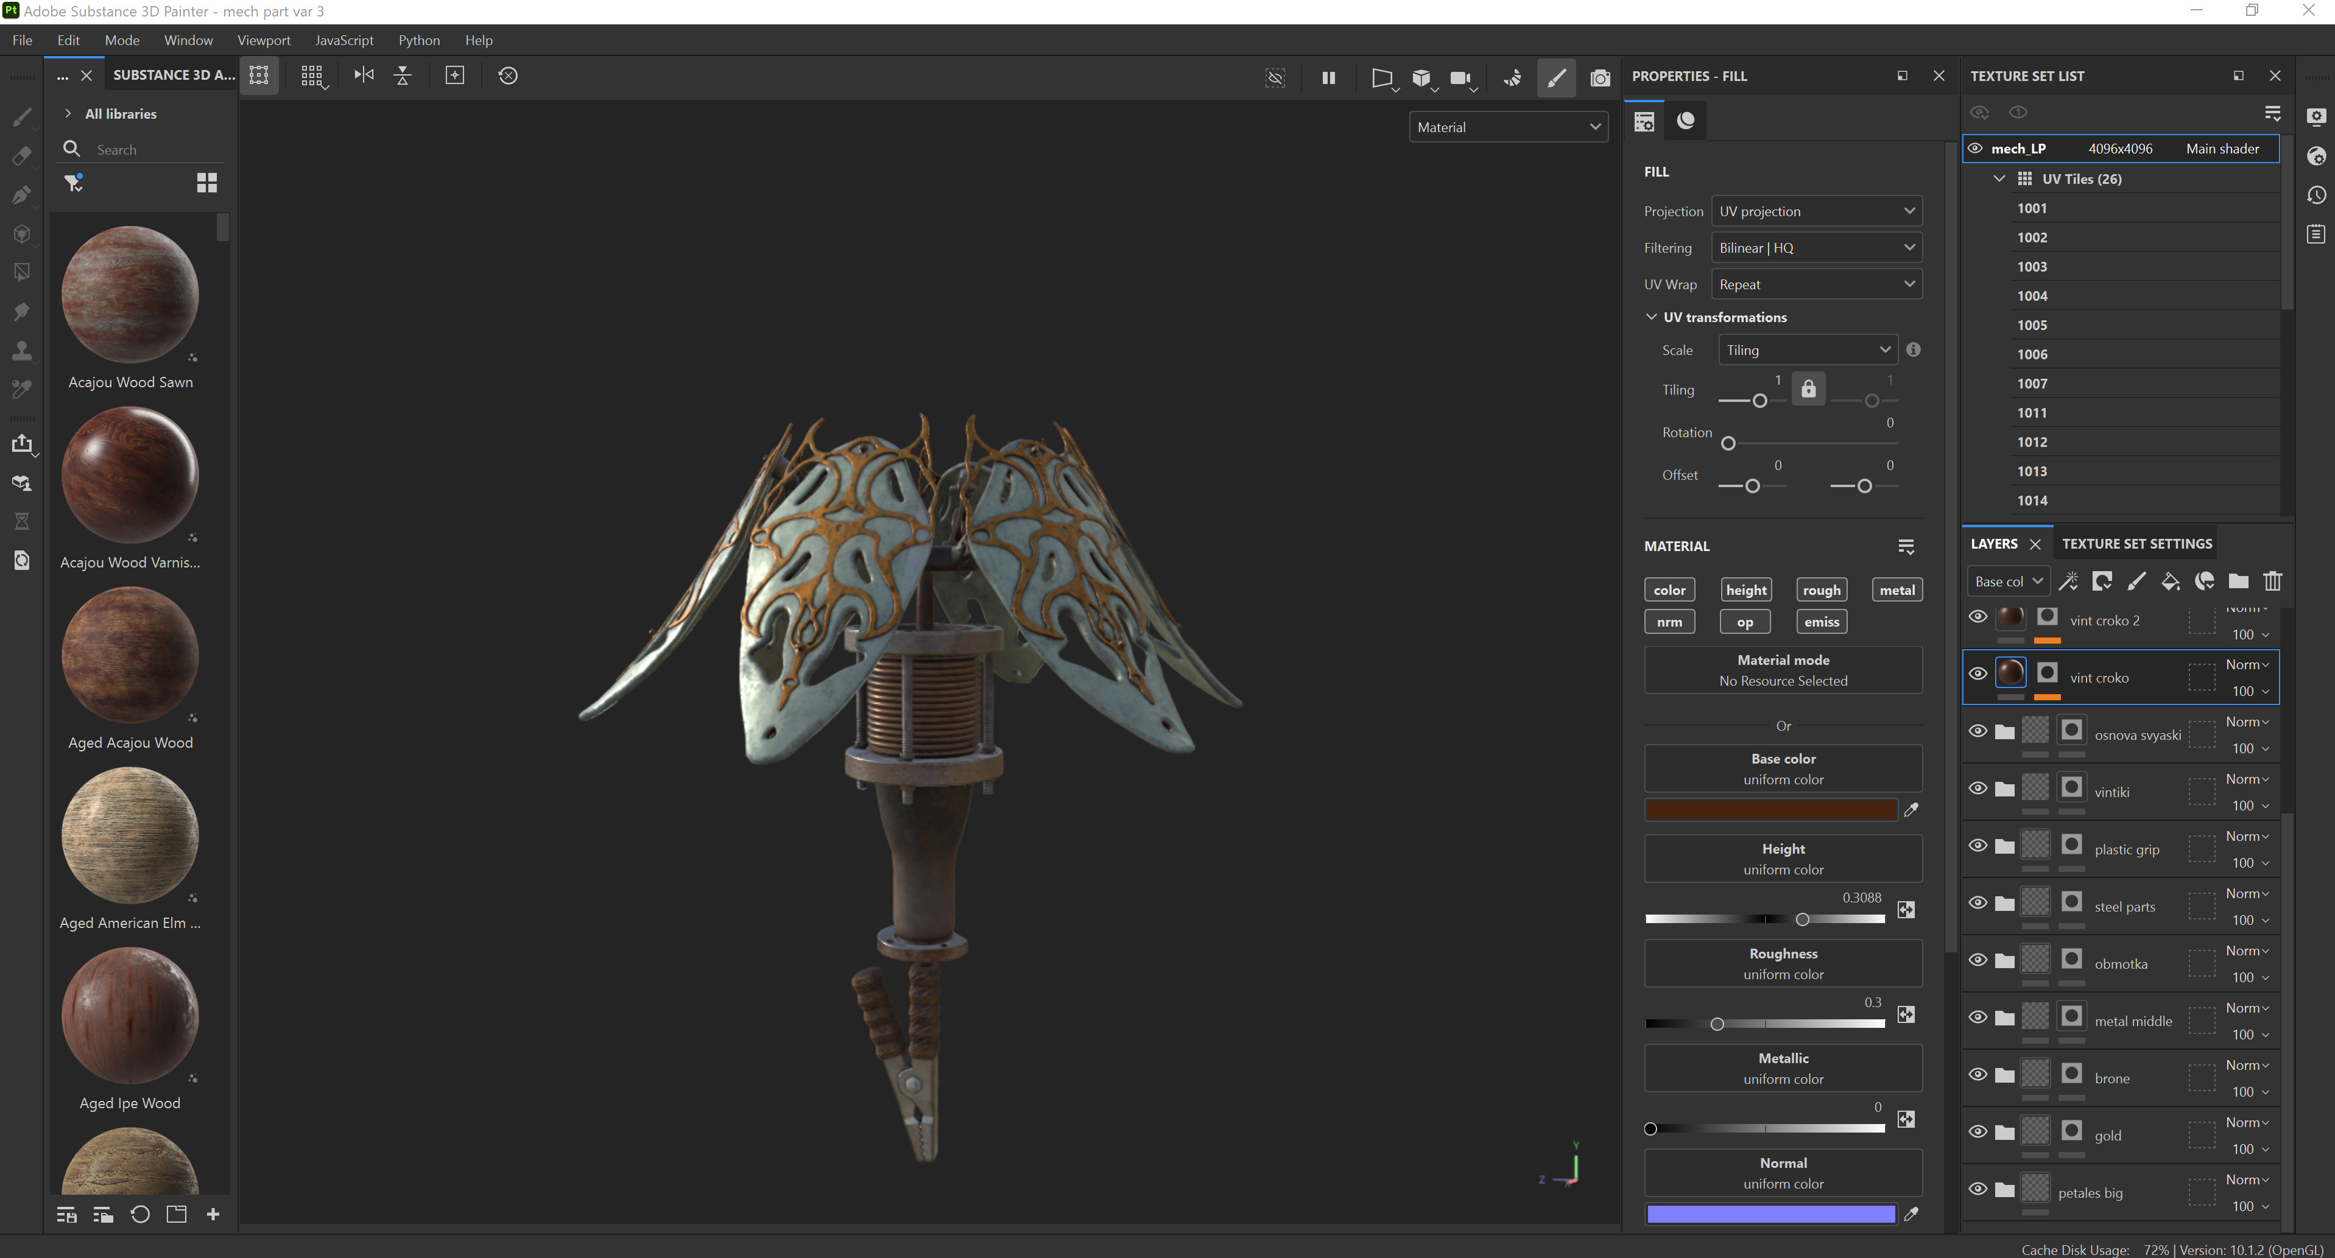Toggle the height channel button

click(x=1745, y=590)
